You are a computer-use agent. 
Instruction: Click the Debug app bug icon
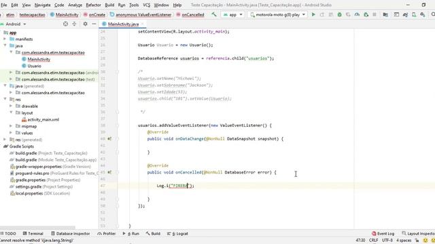point(339,14)
